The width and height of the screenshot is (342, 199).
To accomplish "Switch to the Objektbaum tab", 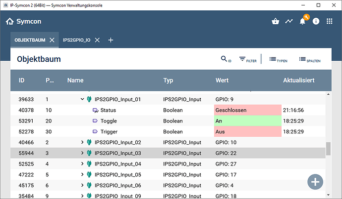I will click(x=30, y=40).
